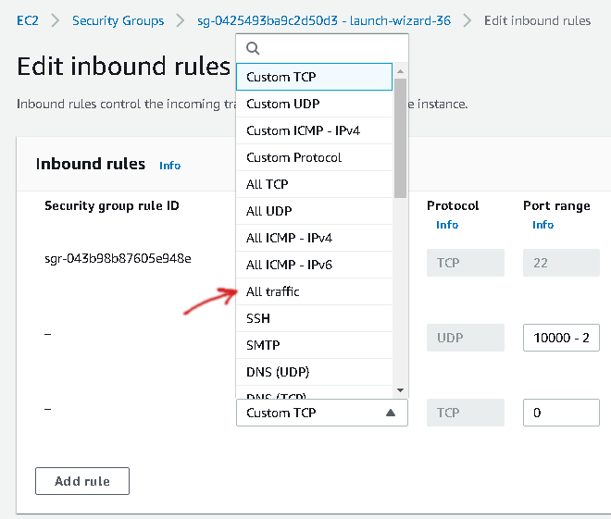This screenshot has width=611, height=519.
Task: Pick All ICMP - IPv6 option
Action: point(314,265)
